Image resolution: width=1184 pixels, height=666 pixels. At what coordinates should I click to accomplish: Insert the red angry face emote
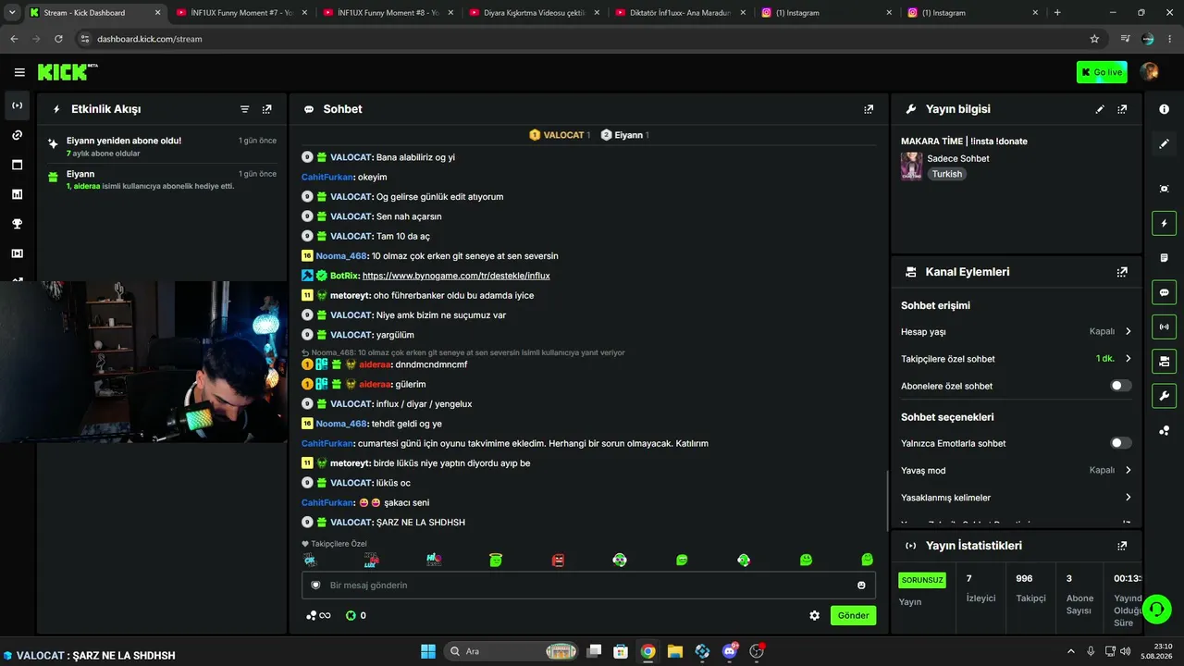point(558,560)
